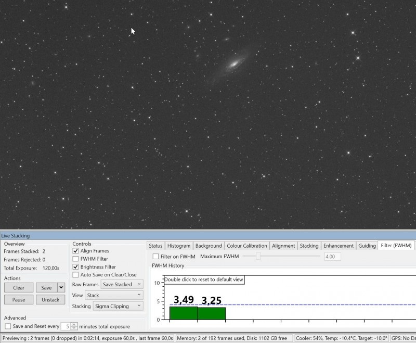Enable the FWHM Filter checkbox
The image size is (416, 343).
pyautogui.click(x=75, y=259)
